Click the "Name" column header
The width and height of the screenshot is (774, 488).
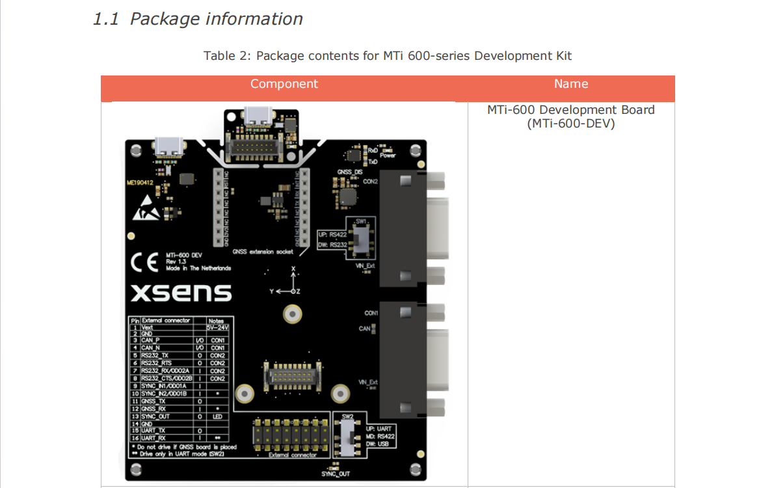[571, 84]
